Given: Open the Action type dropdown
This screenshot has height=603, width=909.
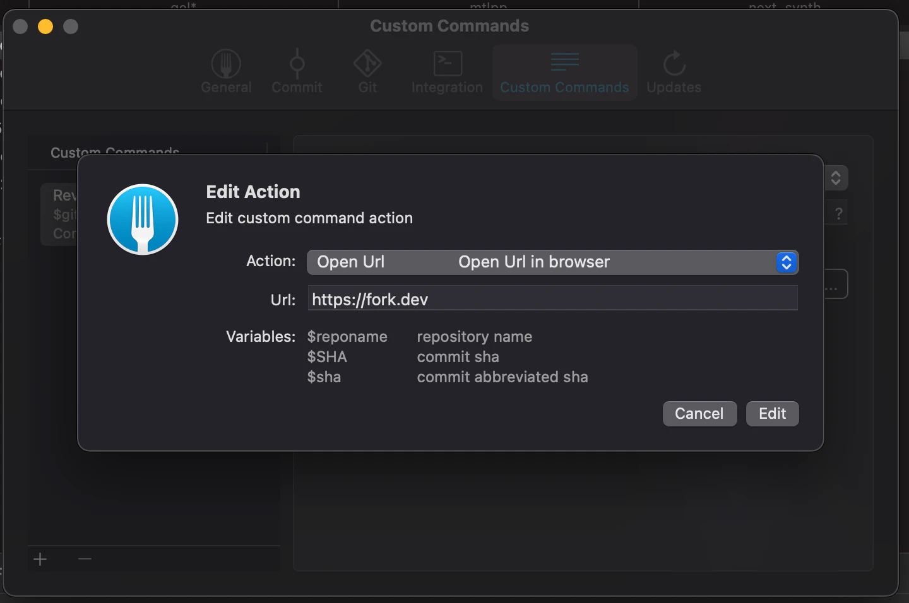Looking at the screenshot, I should point(552,262).
